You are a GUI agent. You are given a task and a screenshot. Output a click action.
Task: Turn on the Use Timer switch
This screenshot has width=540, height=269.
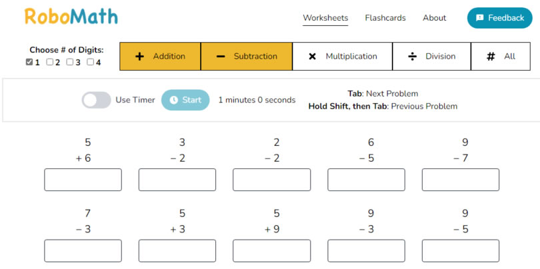click(97, 100)
